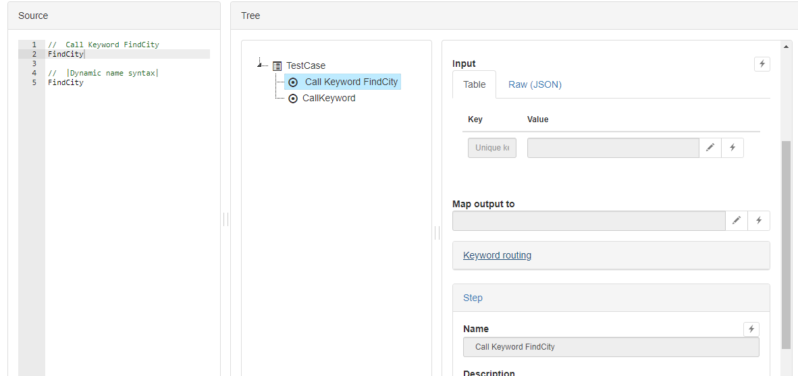This screenshot has width=798, height=376.
Task: Click the lightning icon for Map output to
Action: 759,220
